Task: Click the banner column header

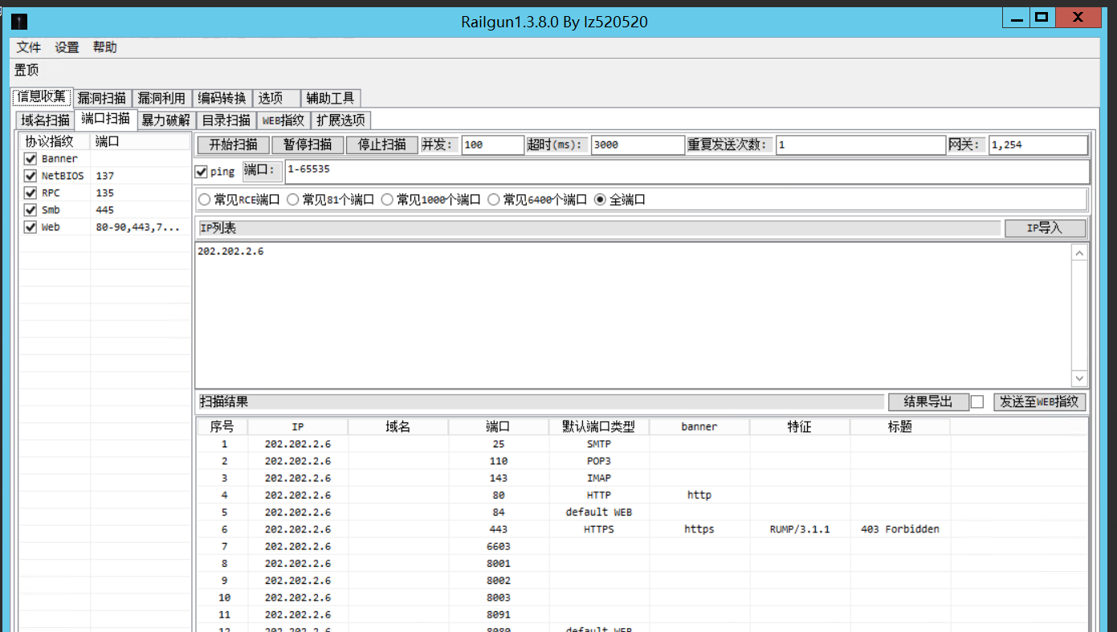Action: pos(699,426)
